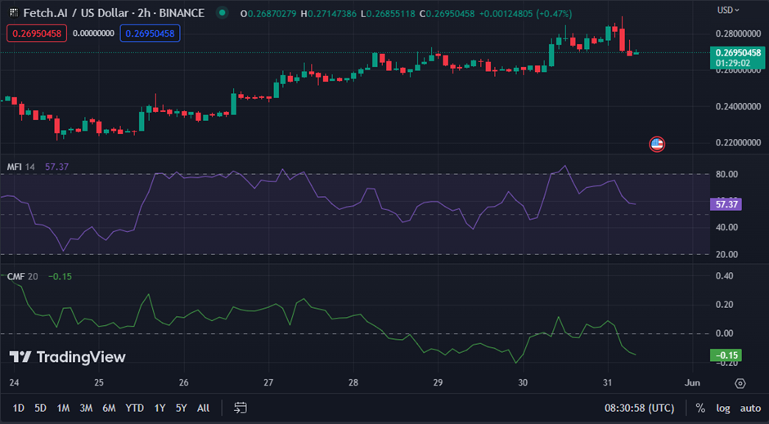Open the US flag economic event marker
Viewport: 769px width, 424px height.
pyautogui.click(x=657, y=144)
